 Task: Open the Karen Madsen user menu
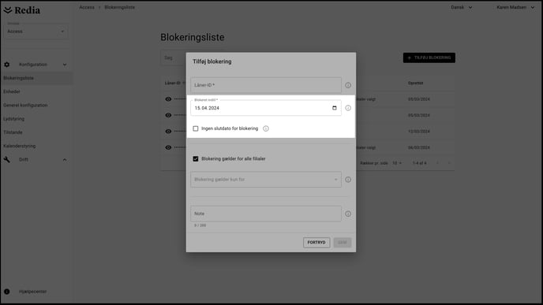(515, 7)
